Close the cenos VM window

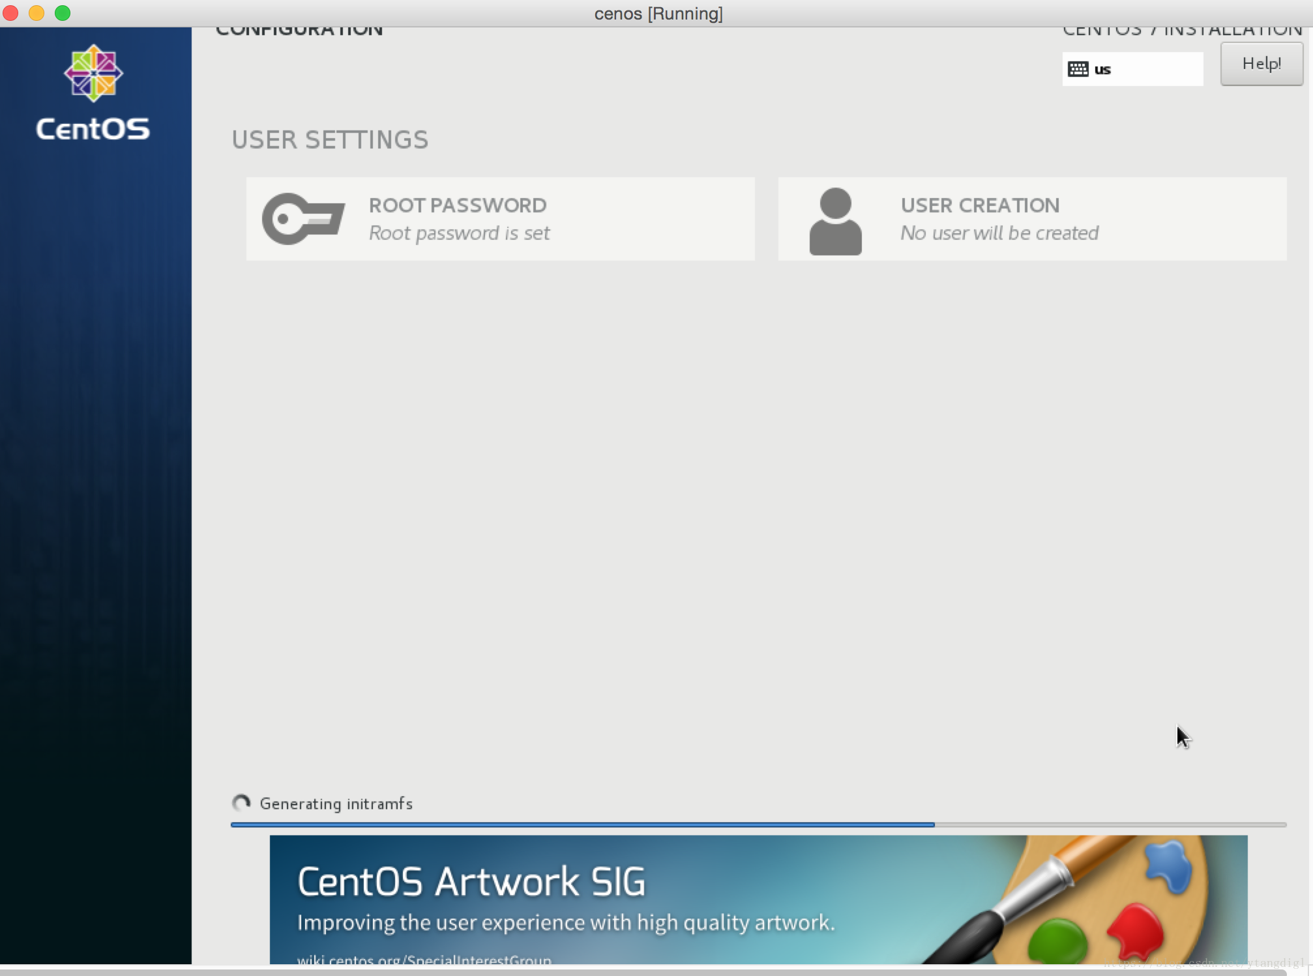point(11,13)
